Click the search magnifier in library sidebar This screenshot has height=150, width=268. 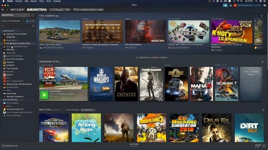(x=3, y=26)
